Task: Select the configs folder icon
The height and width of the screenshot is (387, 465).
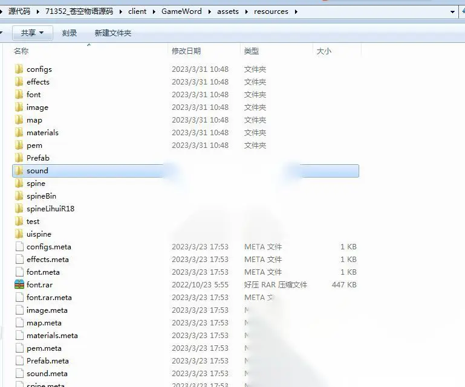Action: 19,69
